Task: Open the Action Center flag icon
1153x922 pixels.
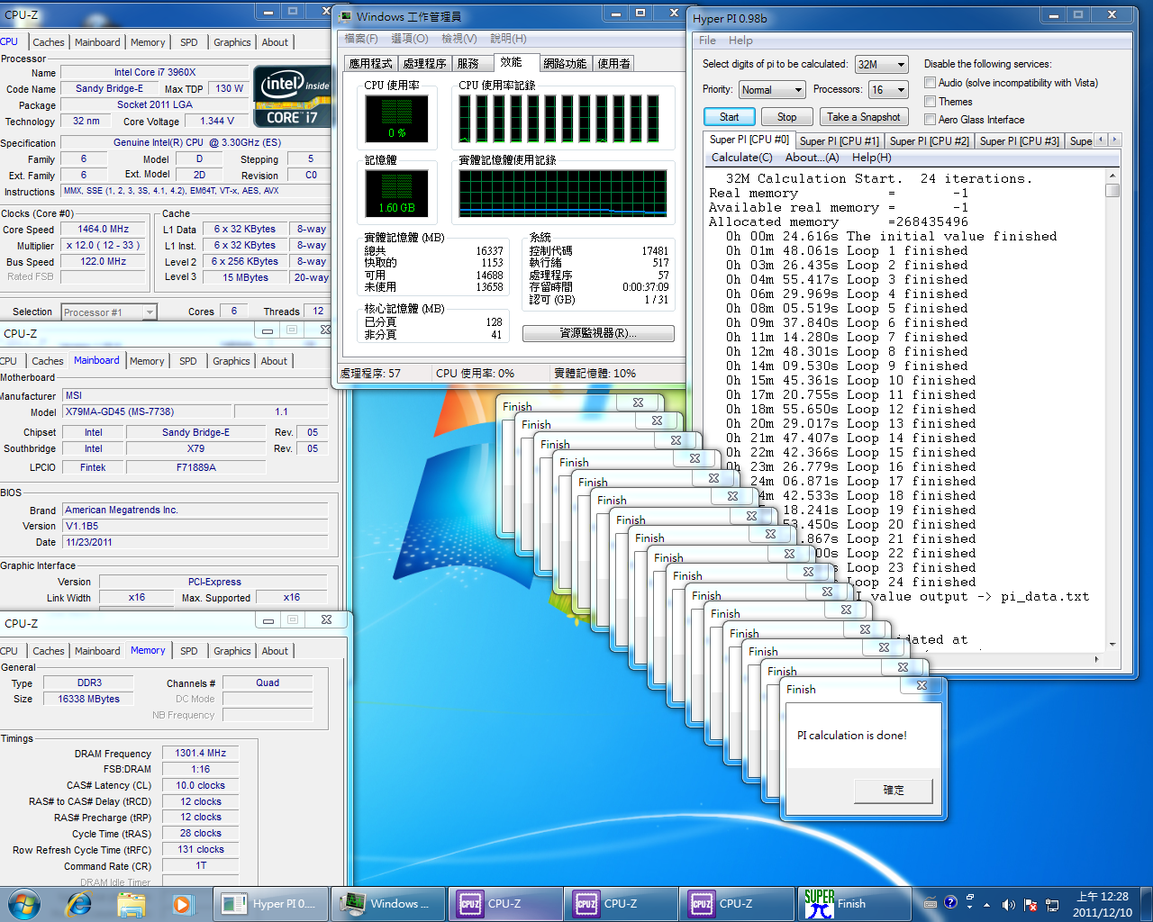Action: 1030,905
